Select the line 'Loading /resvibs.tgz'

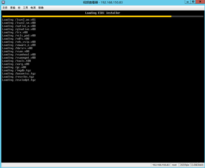point(18,77)
